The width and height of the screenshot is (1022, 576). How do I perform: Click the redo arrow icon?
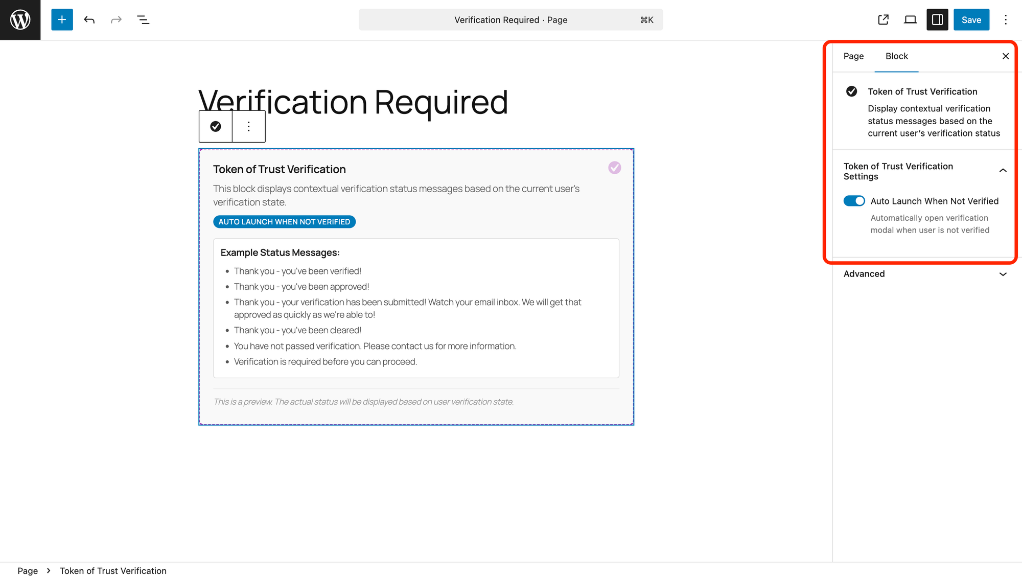pyautogui.click(x=116, y=20)
